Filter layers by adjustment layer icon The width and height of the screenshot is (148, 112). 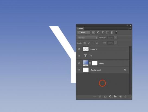coord(98,32)
